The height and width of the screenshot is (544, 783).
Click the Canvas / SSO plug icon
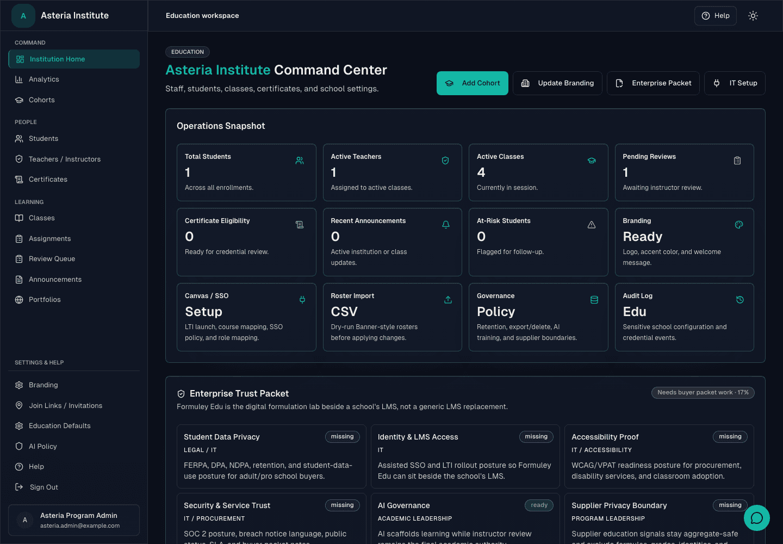(x=302, y=300)
